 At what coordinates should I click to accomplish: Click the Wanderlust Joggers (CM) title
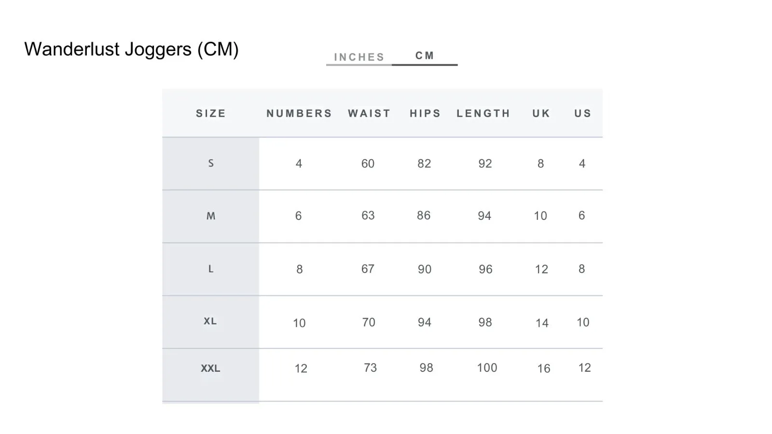[131, 49]
